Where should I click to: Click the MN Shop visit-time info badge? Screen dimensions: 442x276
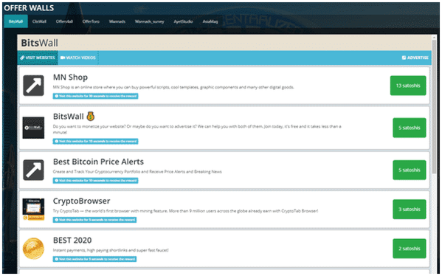click(x=95, y=96)
